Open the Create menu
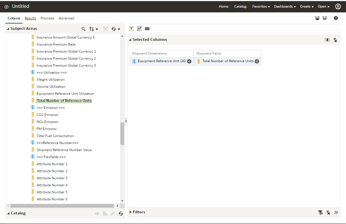 pyautogui.click(x=307, y=6)
